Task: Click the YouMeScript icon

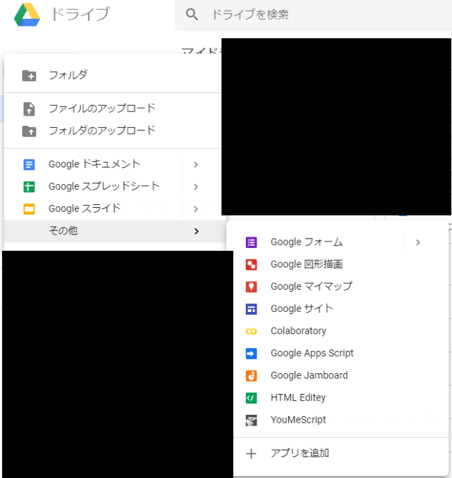Action: 251,421
